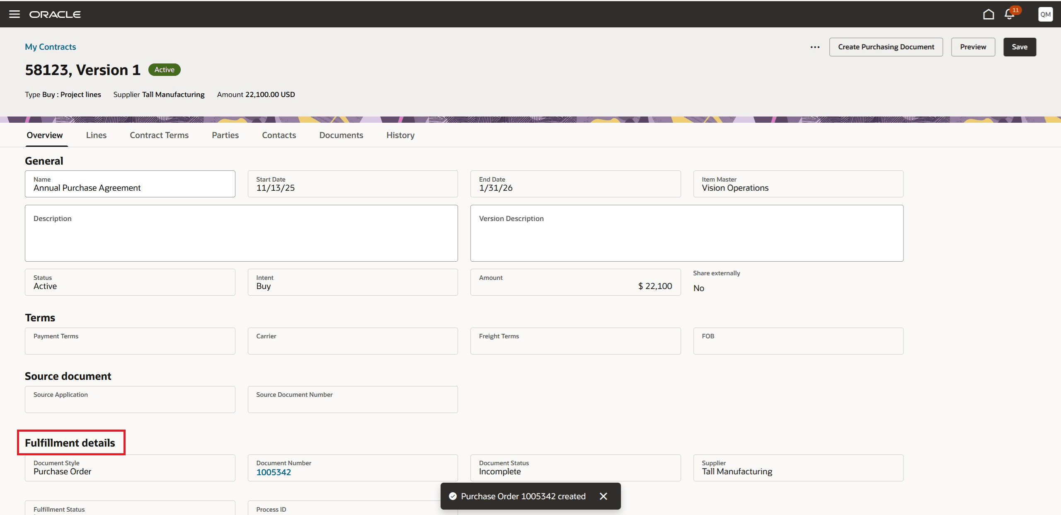Open document number 1005342 link

pos(274,472)
